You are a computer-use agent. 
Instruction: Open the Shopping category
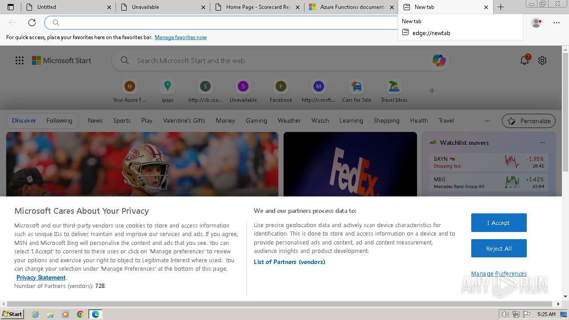[387, 120]
